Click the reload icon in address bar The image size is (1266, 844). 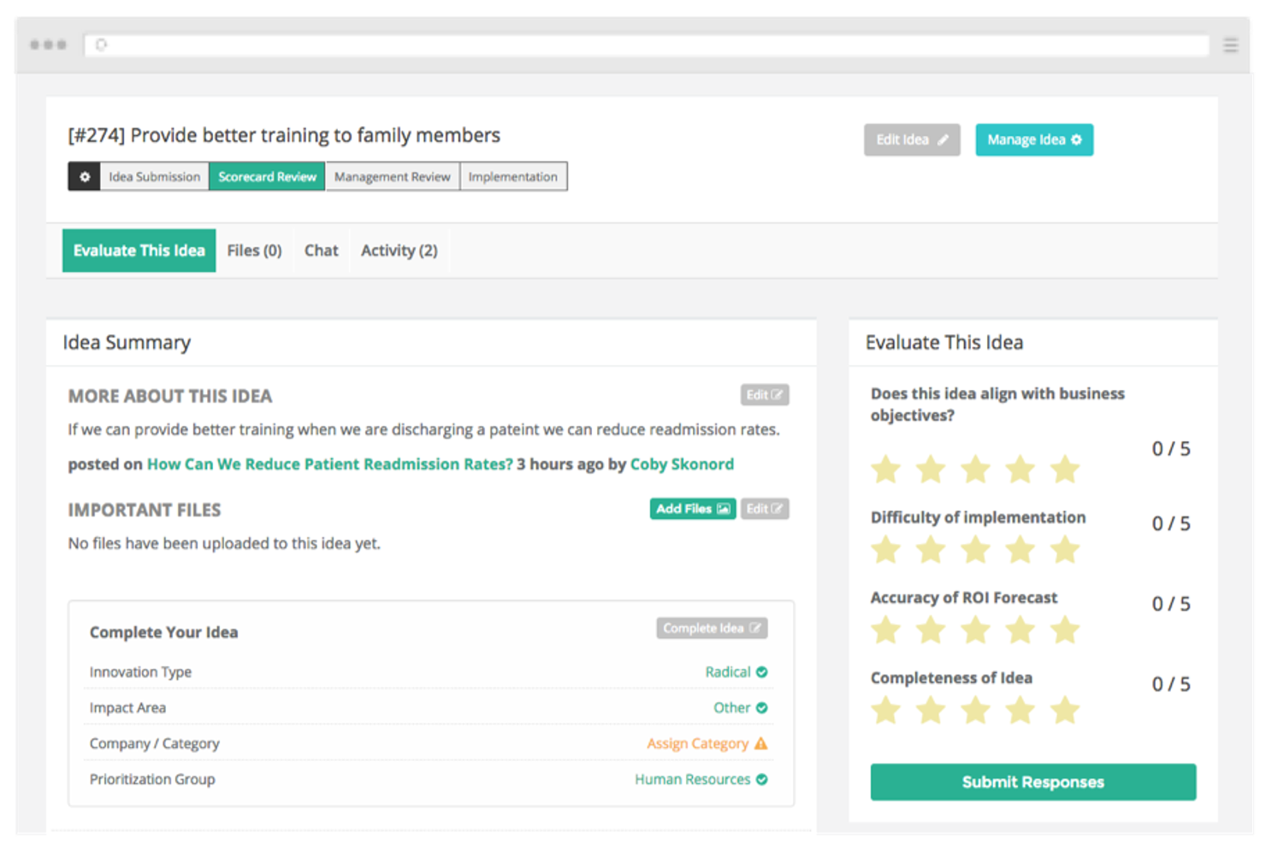pyautogui.click(x=101, y=45)
